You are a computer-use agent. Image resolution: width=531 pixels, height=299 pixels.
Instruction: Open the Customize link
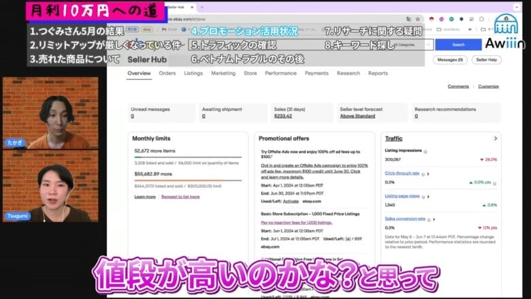(x=488, y=86)
